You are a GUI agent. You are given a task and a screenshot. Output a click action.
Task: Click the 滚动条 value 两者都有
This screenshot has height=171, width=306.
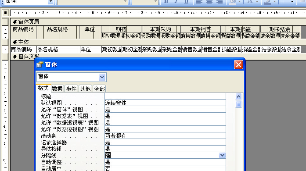coord(166,135)
